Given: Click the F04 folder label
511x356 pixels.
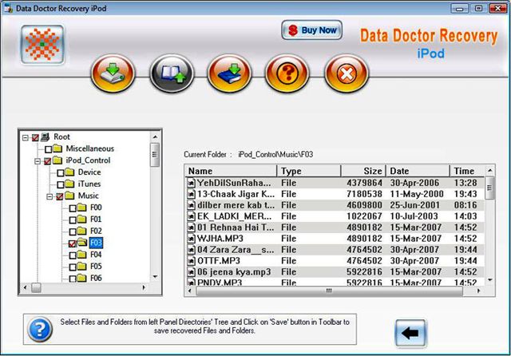Looking at the screenshot, I should [x=96, y=255].
